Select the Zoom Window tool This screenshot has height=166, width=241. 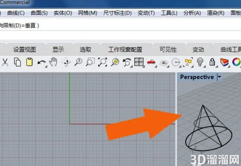(90, 62)
